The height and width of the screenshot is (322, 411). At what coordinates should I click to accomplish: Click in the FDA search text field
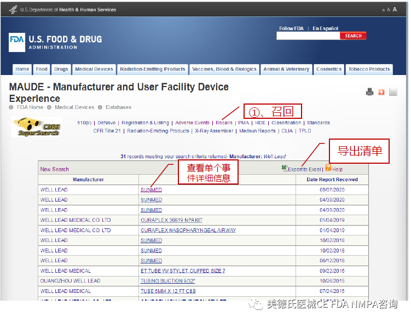pyautogui.click(x=308, y=36)
